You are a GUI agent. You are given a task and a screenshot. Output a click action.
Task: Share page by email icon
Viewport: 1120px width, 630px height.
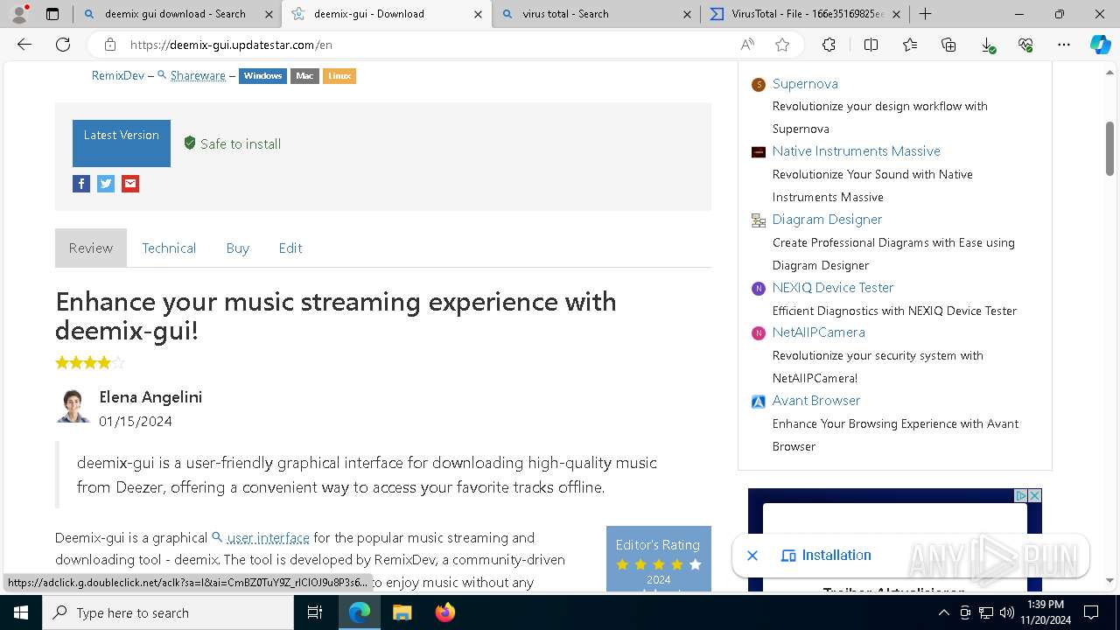pos(130,184)
